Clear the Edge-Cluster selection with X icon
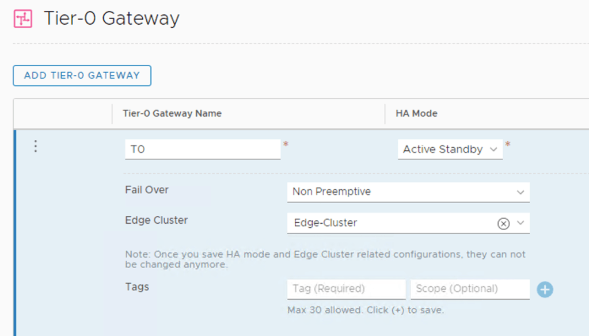 click(x=503, y=223)
